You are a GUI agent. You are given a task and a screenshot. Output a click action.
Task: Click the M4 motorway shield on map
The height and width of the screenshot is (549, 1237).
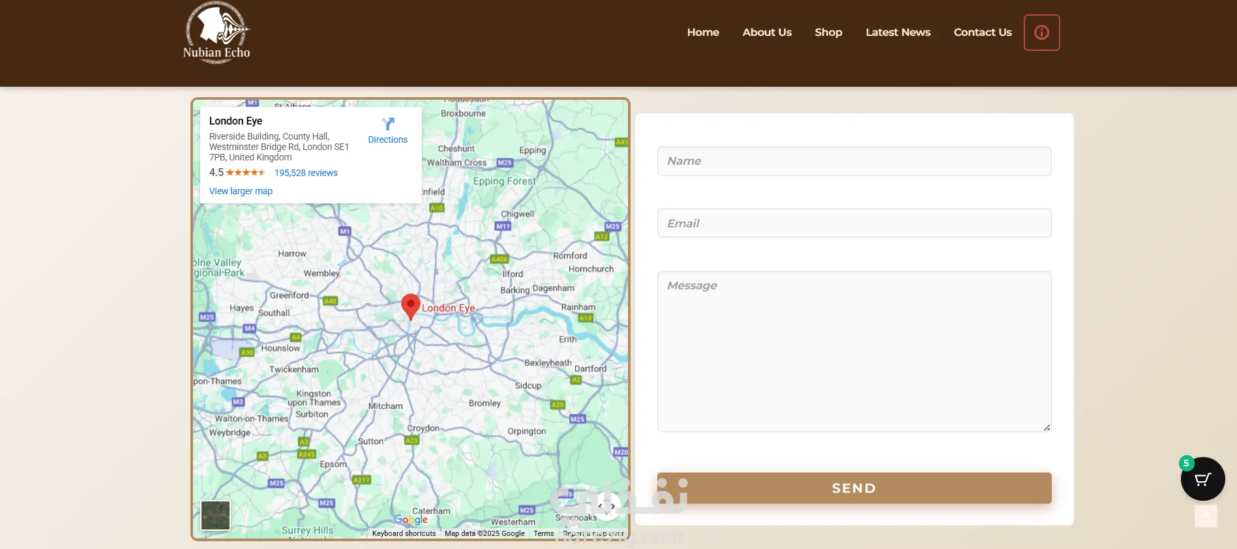250,329
